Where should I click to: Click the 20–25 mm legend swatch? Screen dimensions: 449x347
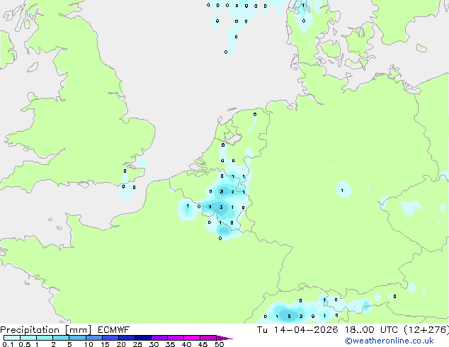tap(126, 338)
